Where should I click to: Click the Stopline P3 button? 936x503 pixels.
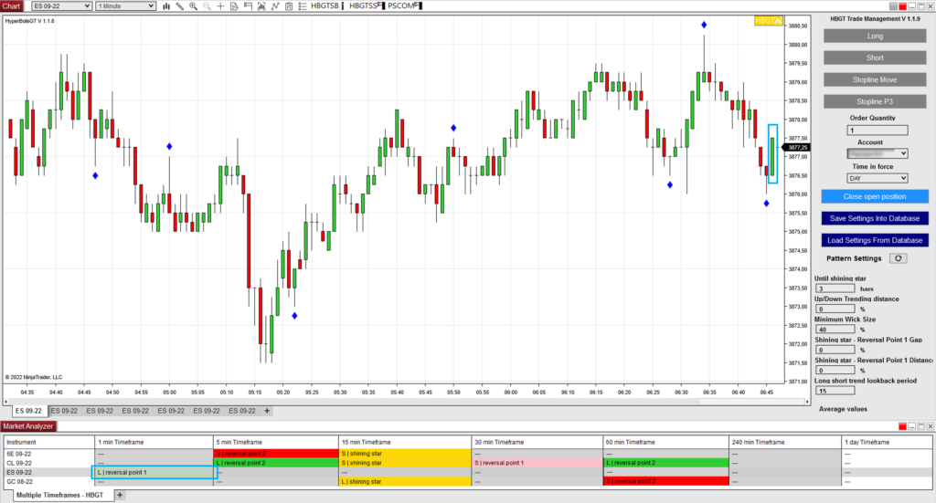coord(875,101)
